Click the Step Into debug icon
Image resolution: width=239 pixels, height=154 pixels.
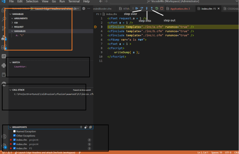click(146, 8)
